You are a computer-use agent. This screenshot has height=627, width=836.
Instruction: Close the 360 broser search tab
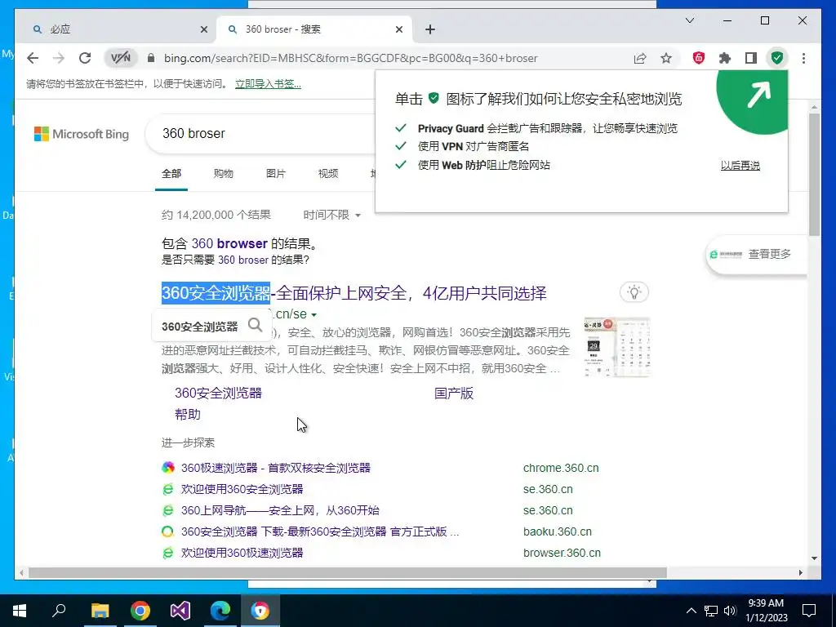pyautogui.click(x=398, y=29)
